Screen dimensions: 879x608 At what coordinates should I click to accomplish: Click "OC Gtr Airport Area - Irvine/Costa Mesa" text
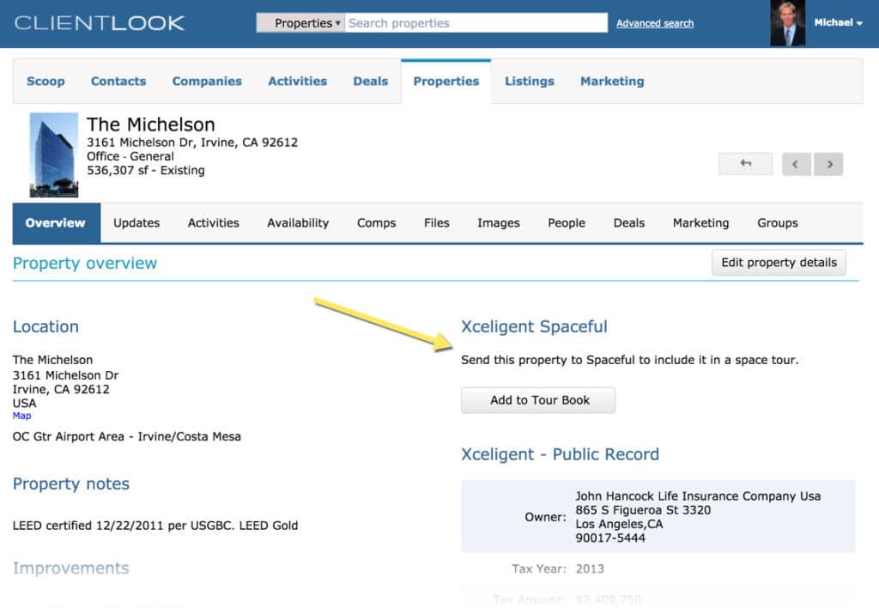coord(127,436)
